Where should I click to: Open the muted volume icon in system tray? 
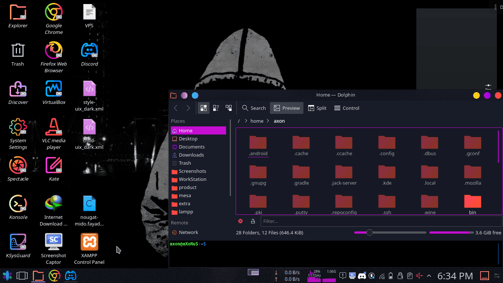point(419,276)
